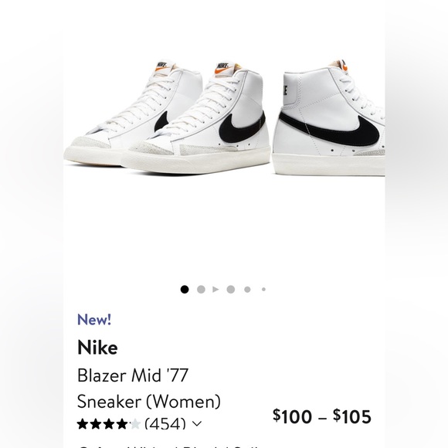Expand the chevron beside review count
The width and height of the screenshot is (448, 448).
(197, 423)
